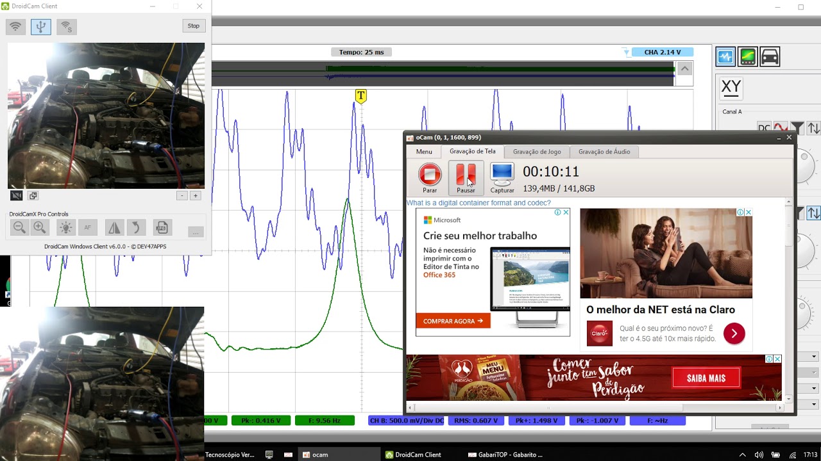Click the Pk+: 1.498 V readout
The width and height of the screenshot is (821, 461).
pyautogui.click(x=536, y=421)
